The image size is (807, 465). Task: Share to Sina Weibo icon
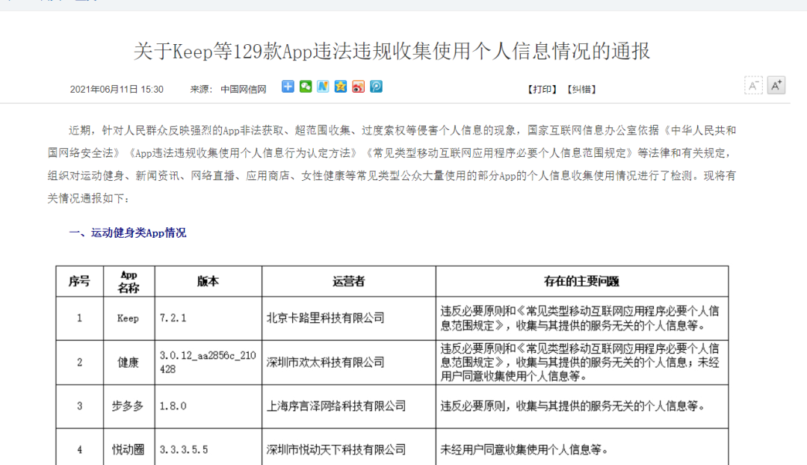[358, 87]
